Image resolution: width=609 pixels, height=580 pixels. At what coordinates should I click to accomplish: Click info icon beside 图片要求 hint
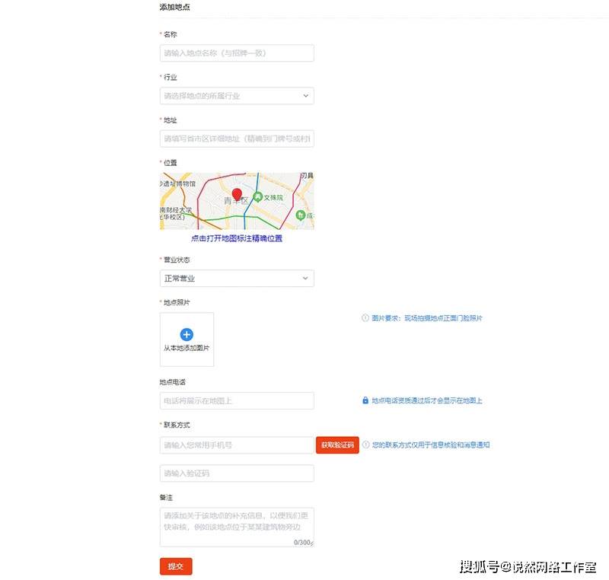[365, 318]
